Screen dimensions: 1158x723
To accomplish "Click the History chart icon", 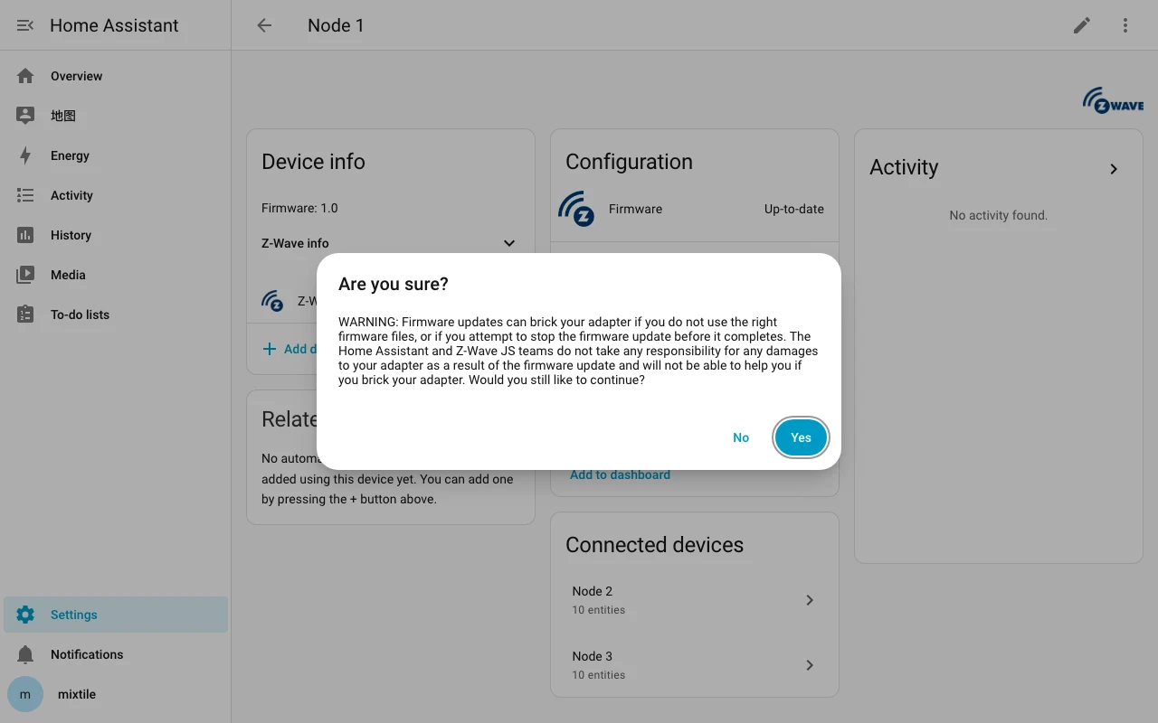I will pos(25,235).
